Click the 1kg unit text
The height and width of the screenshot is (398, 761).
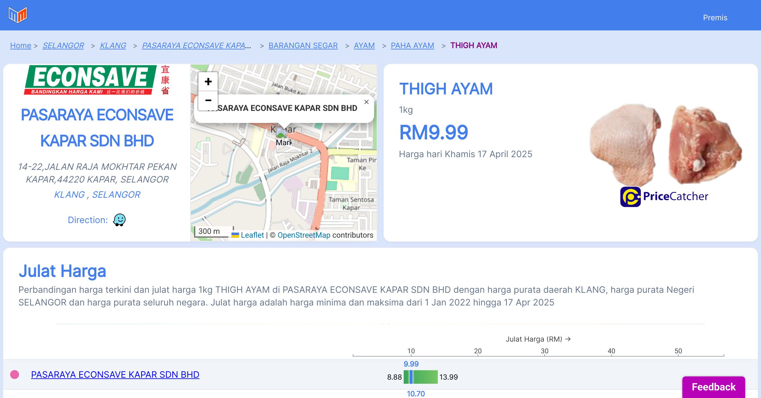tap(406, 110)
